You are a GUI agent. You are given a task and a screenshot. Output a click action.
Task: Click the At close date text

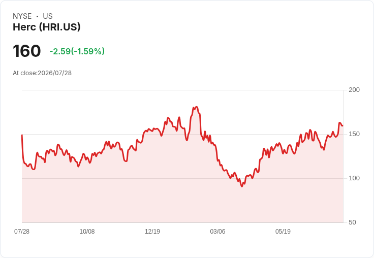[42, 73]
